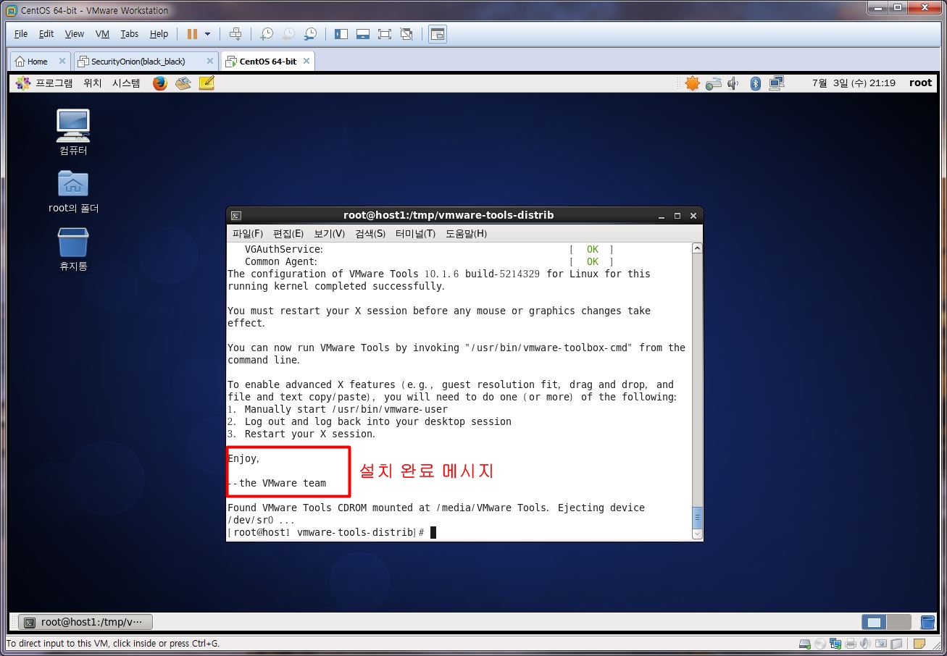Click the CD/DVD device status icon
The image size is (947, 656).
pos(820,643)
